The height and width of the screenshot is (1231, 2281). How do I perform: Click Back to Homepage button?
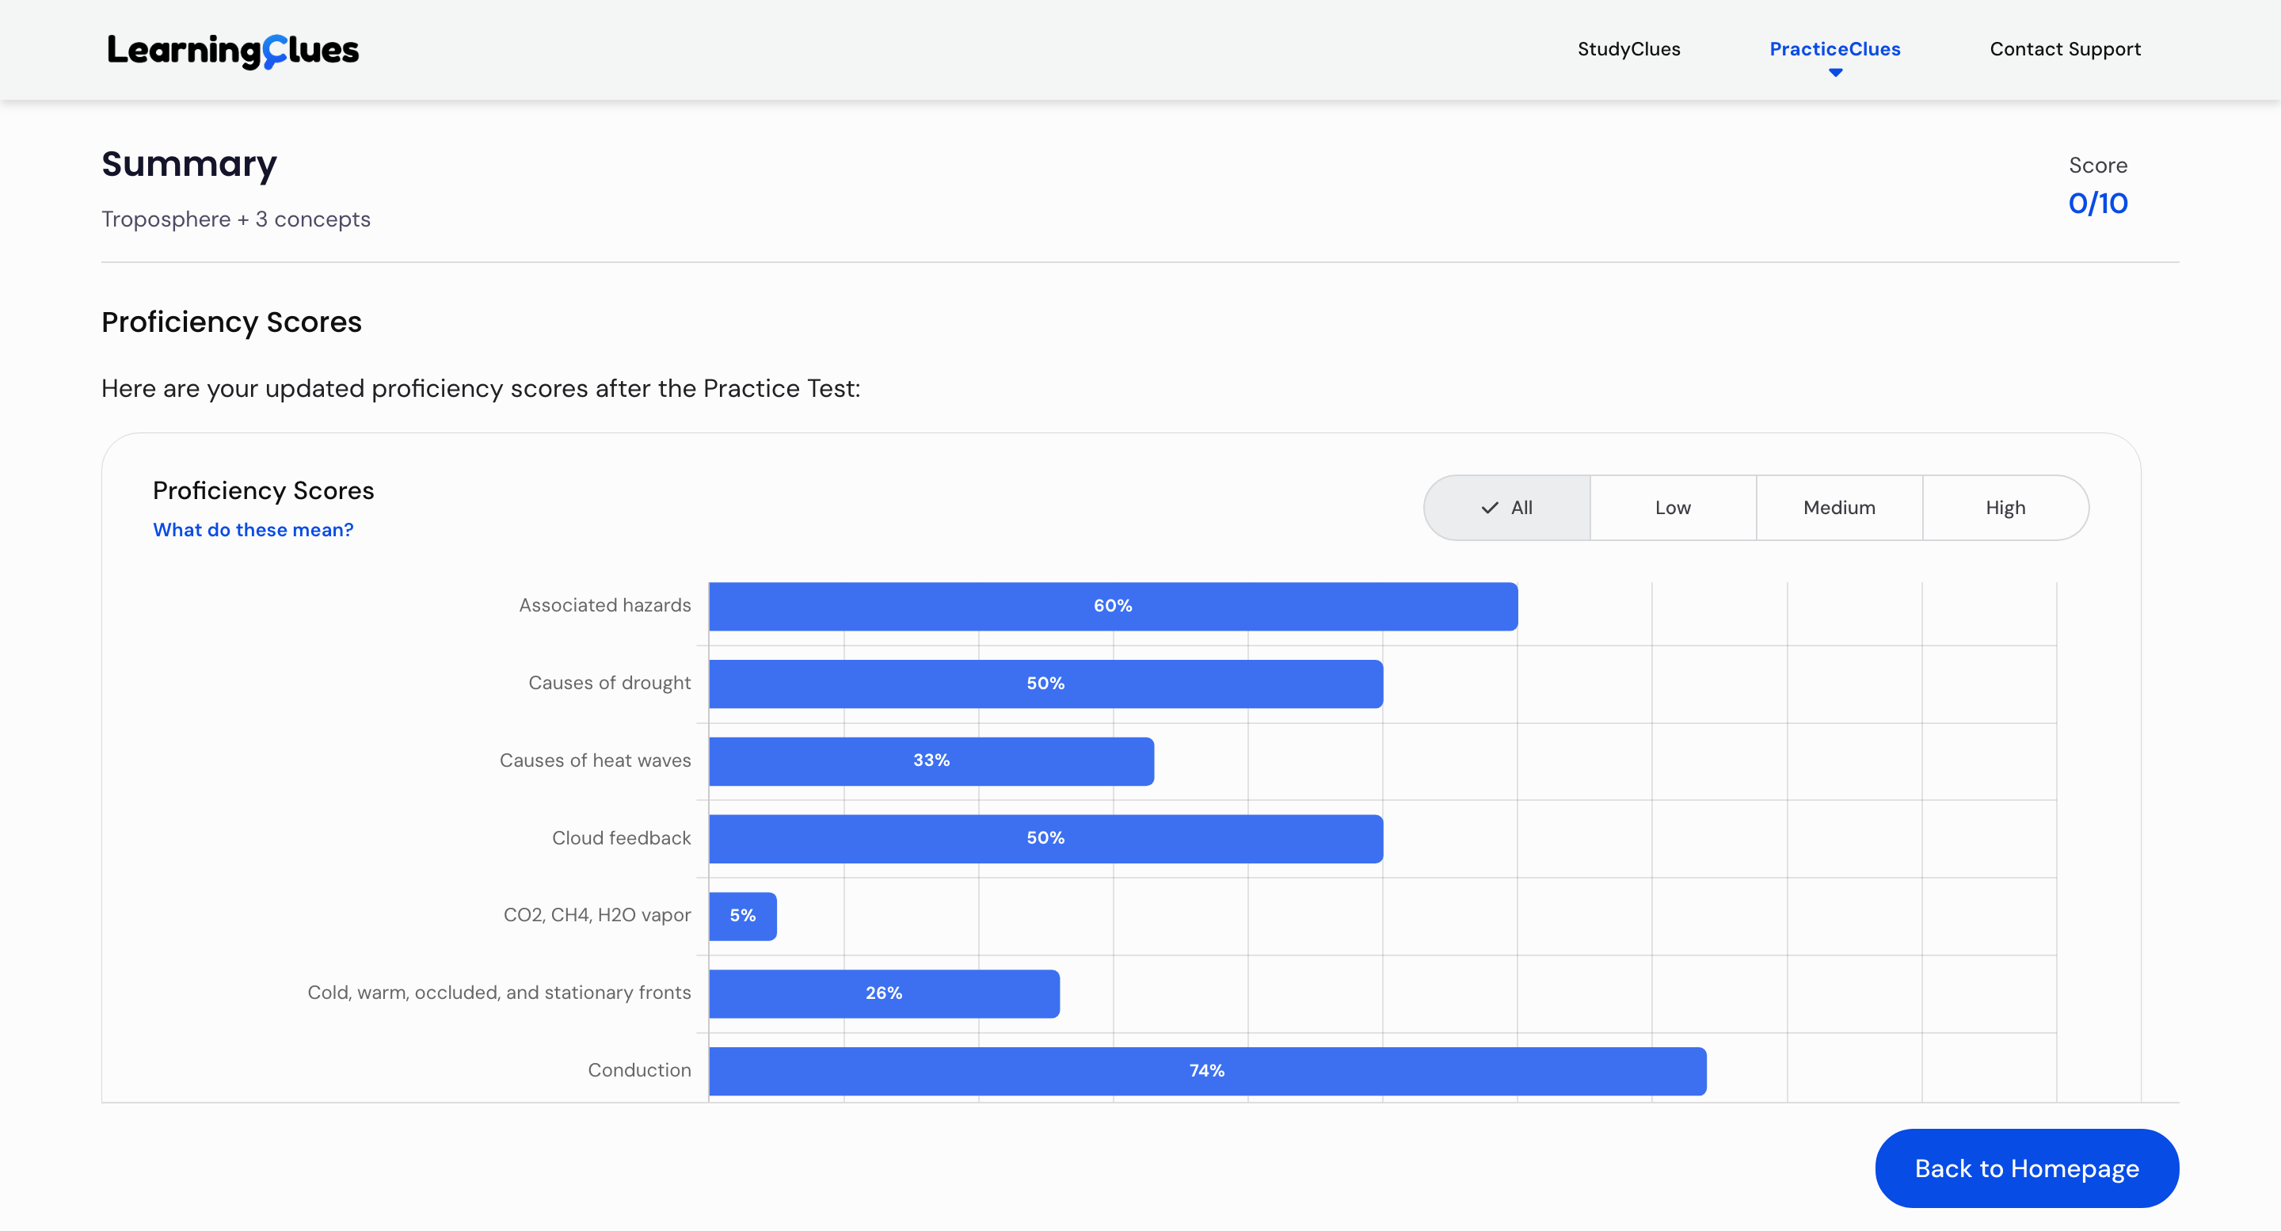2026,1168
